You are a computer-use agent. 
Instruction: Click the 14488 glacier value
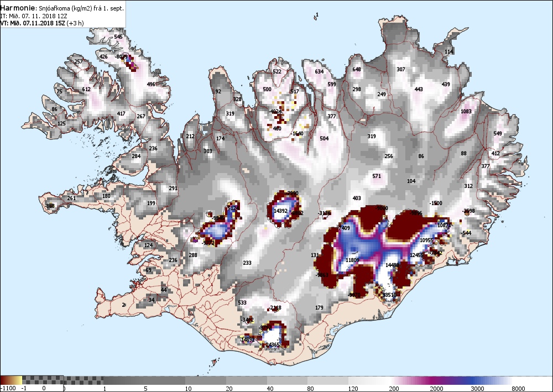coord(392,265)
